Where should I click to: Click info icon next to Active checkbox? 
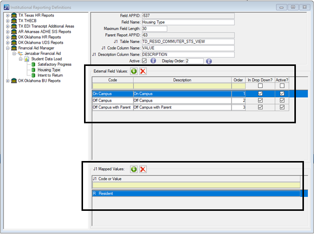[x=153, y=61]
